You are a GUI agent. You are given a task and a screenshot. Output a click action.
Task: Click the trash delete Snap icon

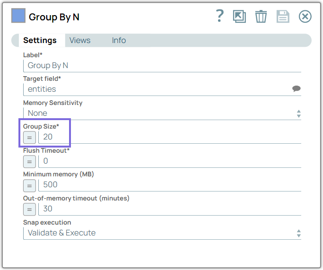pos(261,17)
